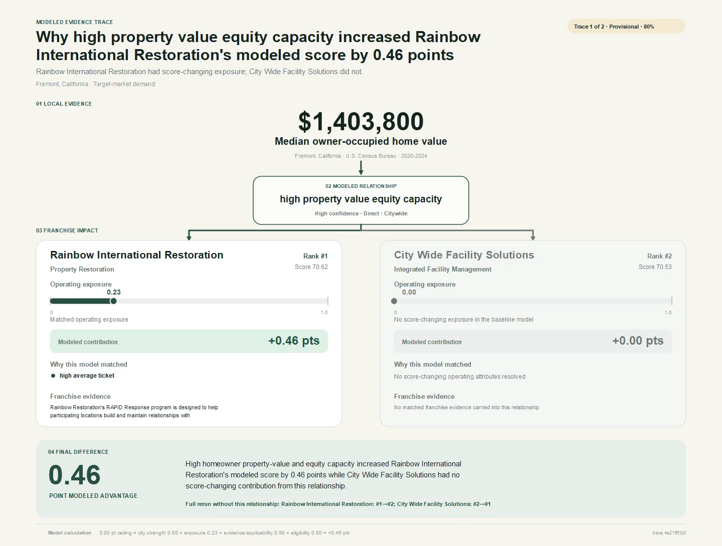The image size is (722, 546).
Task: Click the 01 LOCAL EVIDENCE section heading
Action: (x=64, y=104)
